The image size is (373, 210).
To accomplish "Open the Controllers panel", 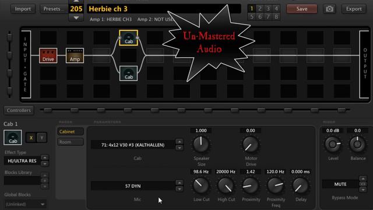I will point(19,110).
